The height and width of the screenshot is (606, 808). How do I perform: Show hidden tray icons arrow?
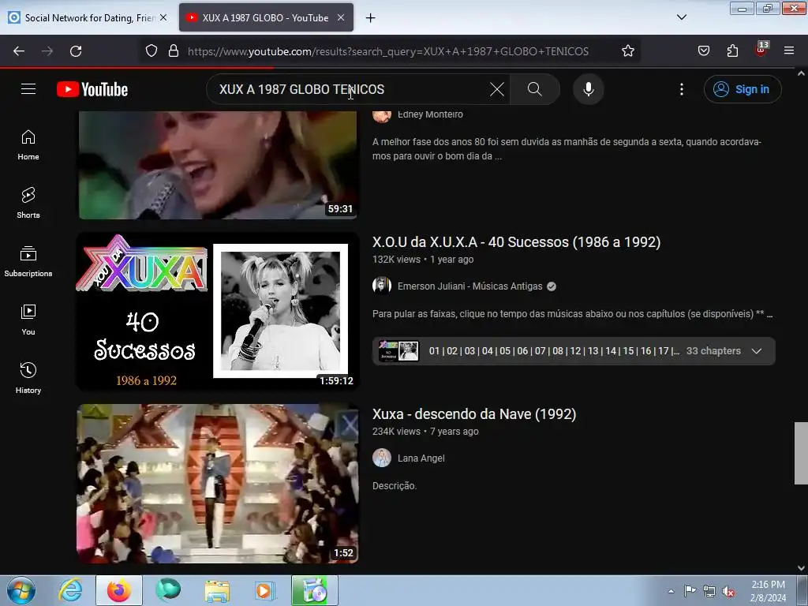point(671,591)
